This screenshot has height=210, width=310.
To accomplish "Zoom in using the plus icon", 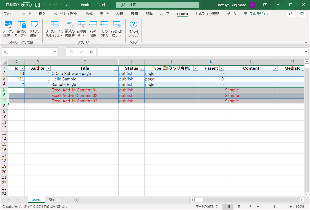I will [291, 207].
